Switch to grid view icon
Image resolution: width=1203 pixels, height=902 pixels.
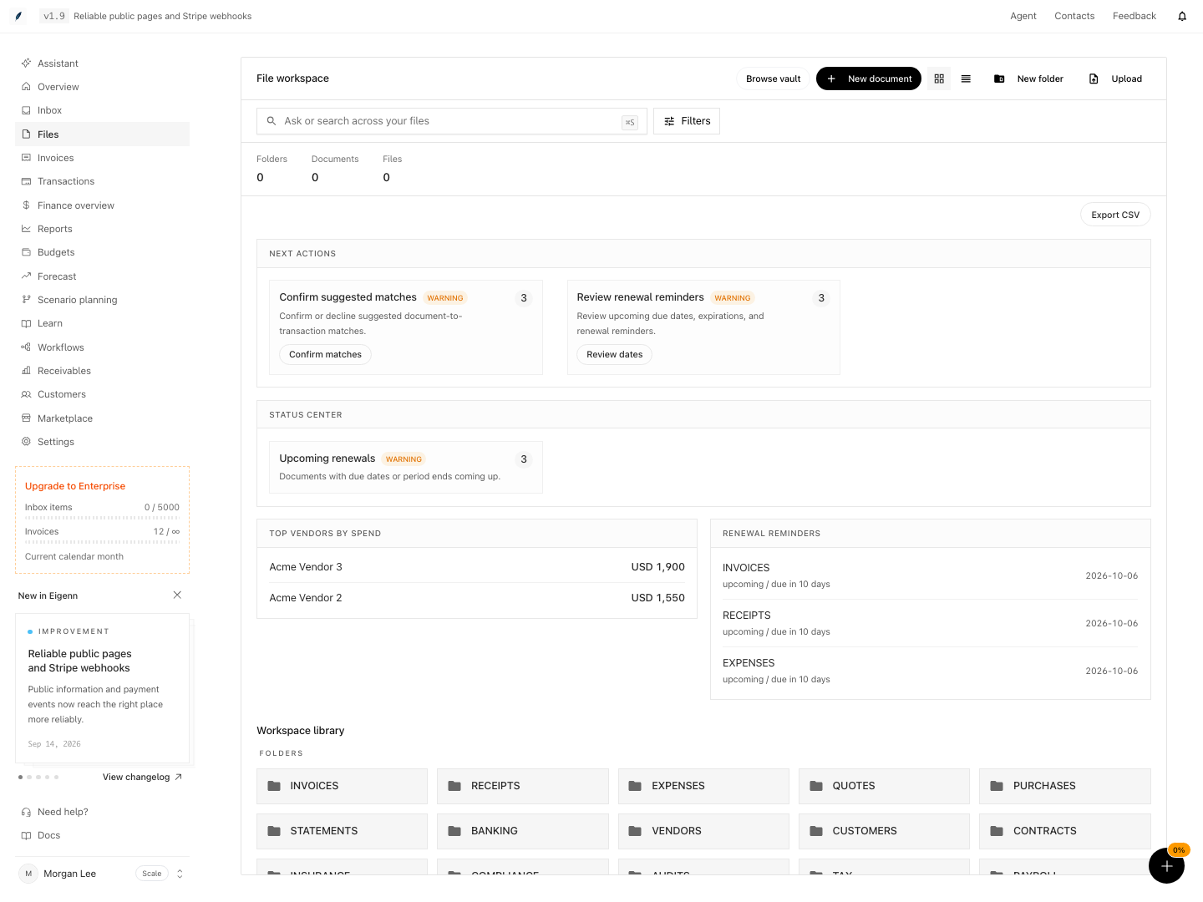coord(939,79)
